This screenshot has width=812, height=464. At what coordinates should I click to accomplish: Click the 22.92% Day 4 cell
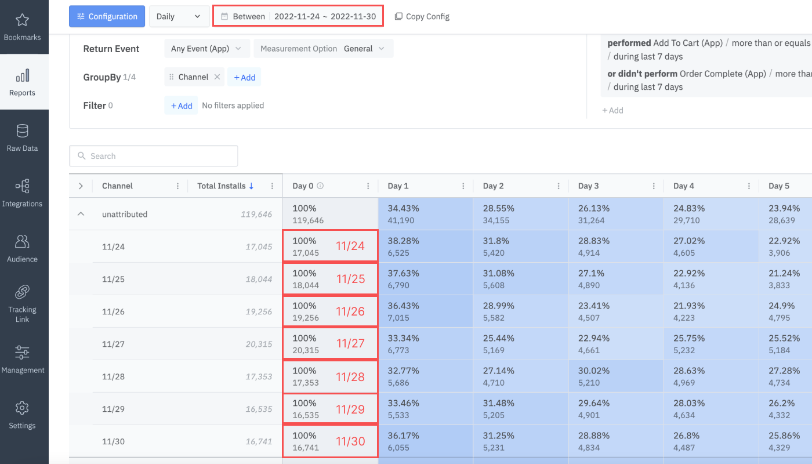point(711,279)
